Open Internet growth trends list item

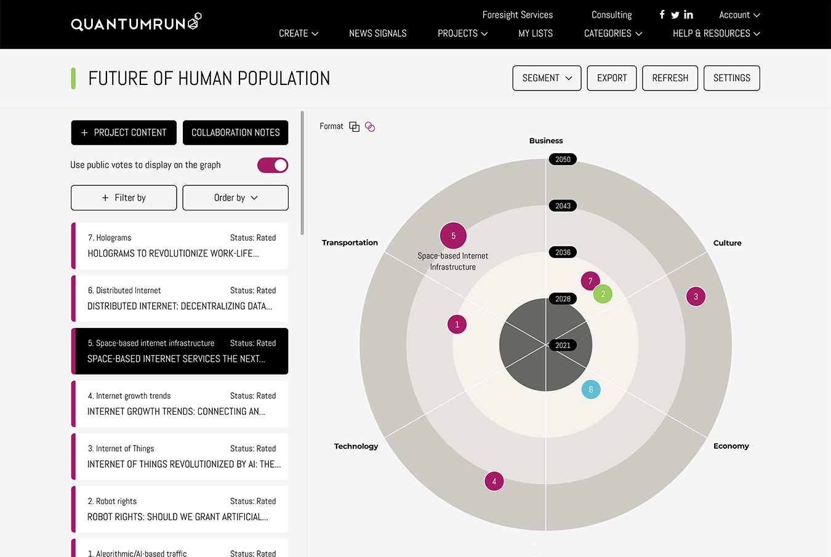point(180,404)
